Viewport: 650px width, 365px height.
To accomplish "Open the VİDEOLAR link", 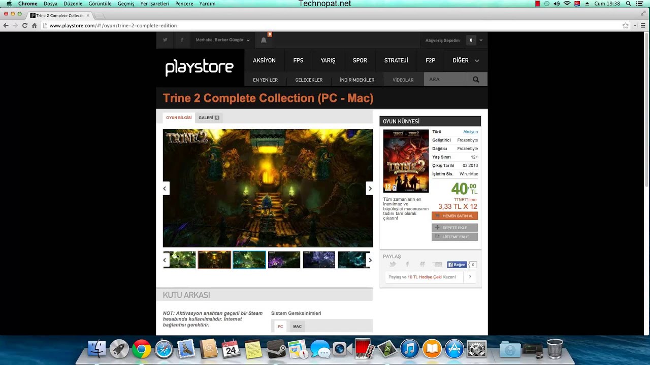I will point(403,80).
